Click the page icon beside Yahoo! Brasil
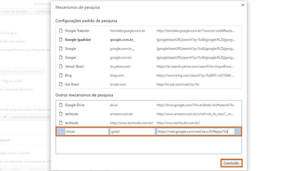This screenshot has height=171, width=297. (x=61, y=66)
